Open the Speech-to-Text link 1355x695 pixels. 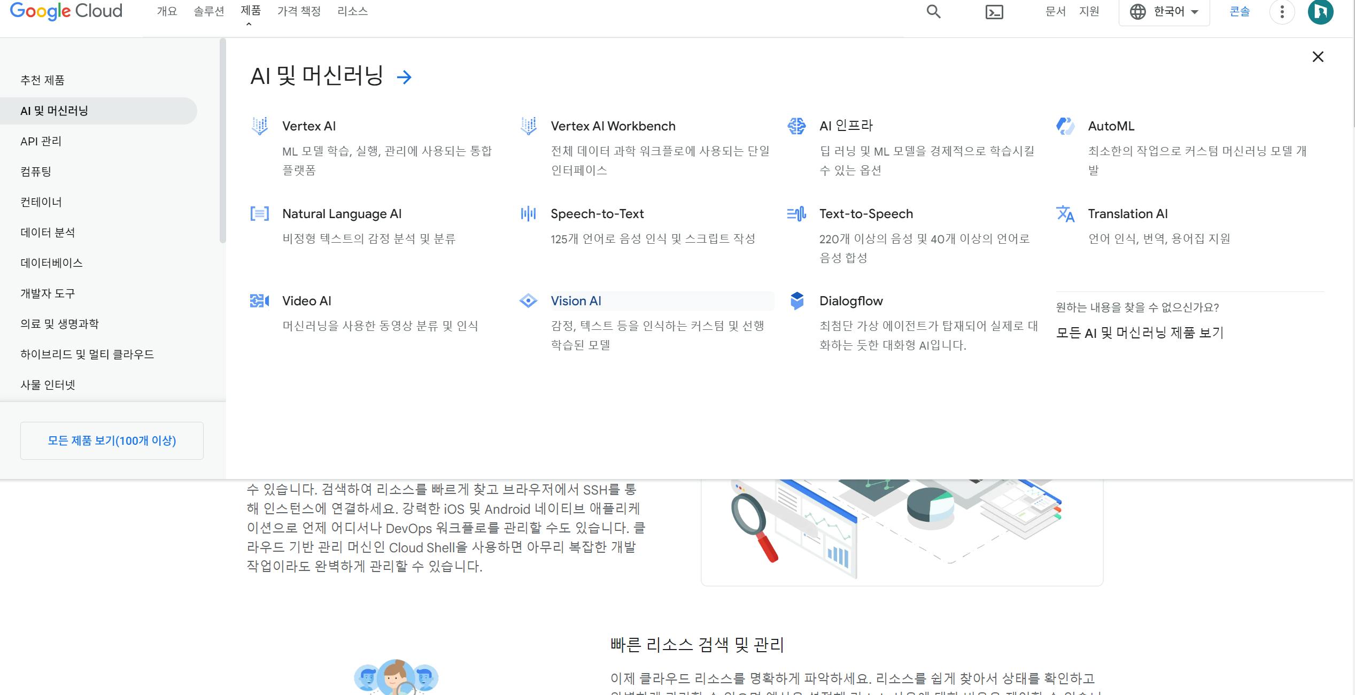[597, 214]
